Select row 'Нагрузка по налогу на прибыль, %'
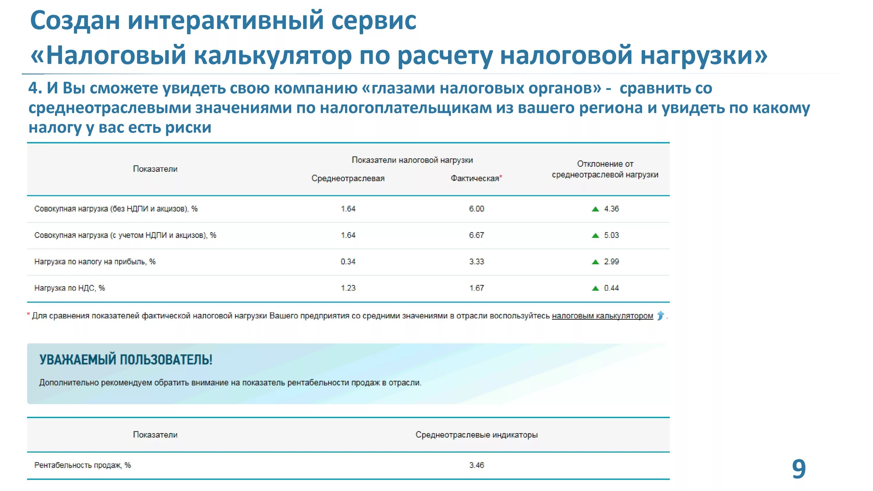This screenshot has width=873, height=491. pyautogui.click(x=348, y=262)
